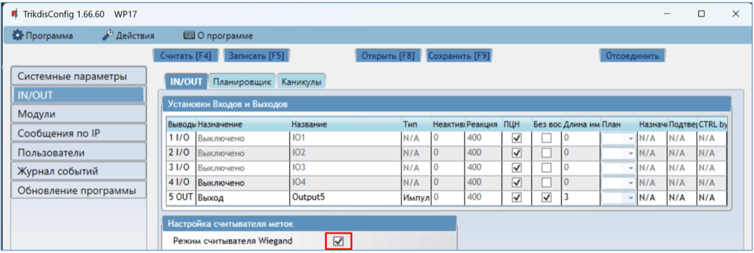Switch to the Планировщик tab
This screenshot has width=754, height=253.
tap(241, 82)
